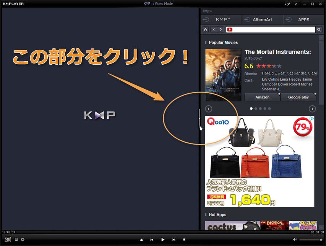Skip to the next track
The width and height of the screenshot is (326, 246).
174,239
